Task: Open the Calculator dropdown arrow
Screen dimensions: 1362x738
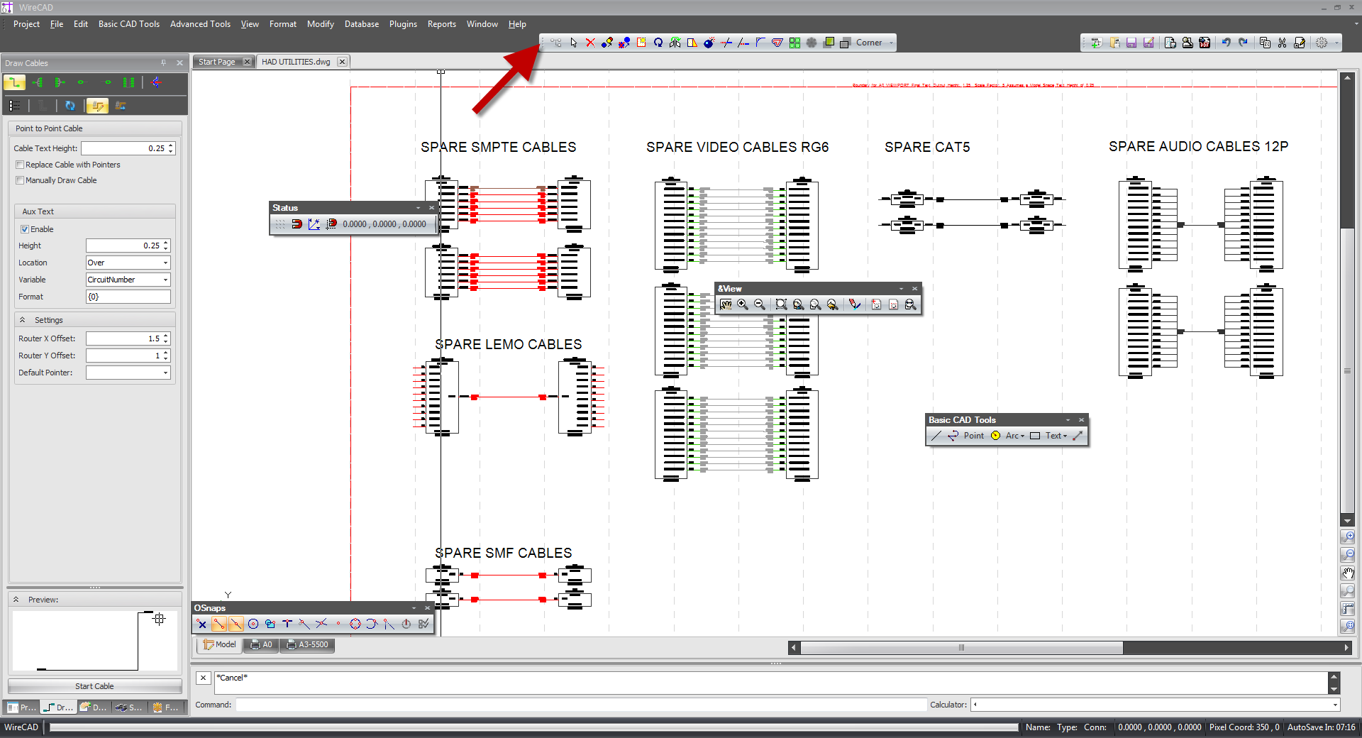Action: [1335, 705]
